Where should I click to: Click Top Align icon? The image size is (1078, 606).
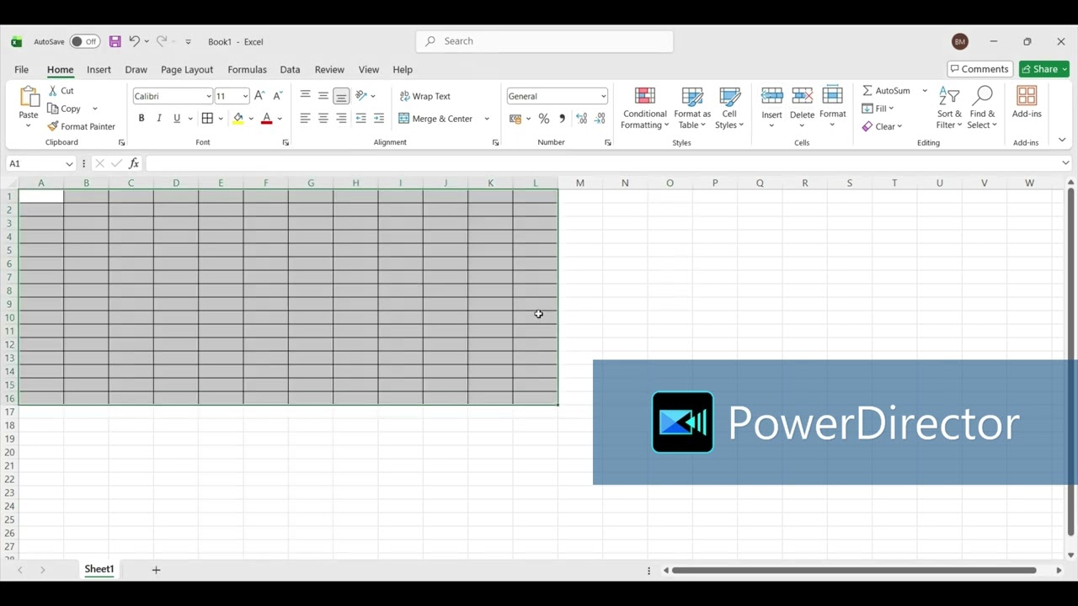click(x=305, y=96)
